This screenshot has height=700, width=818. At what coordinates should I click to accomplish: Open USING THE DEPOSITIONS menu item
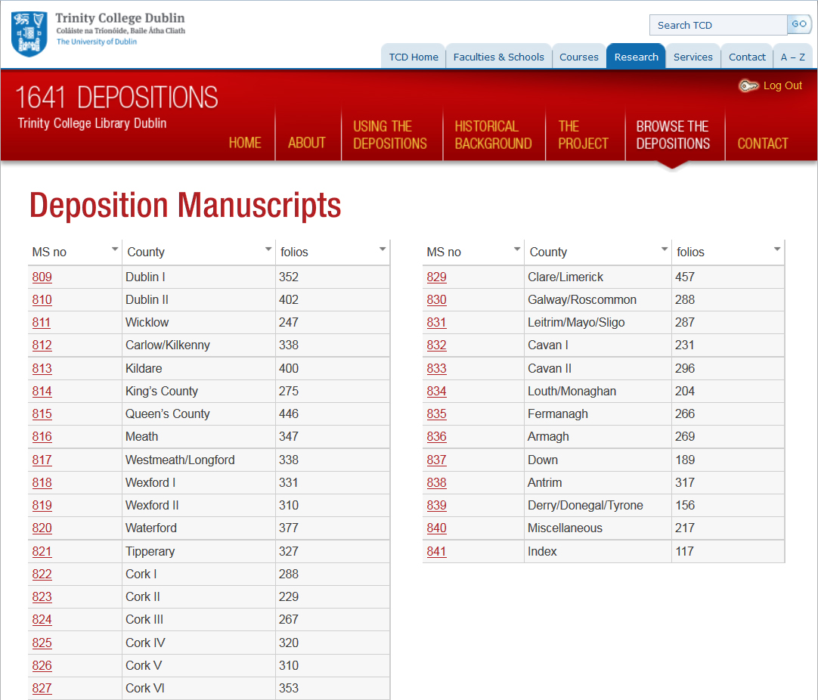pos(389,135)
